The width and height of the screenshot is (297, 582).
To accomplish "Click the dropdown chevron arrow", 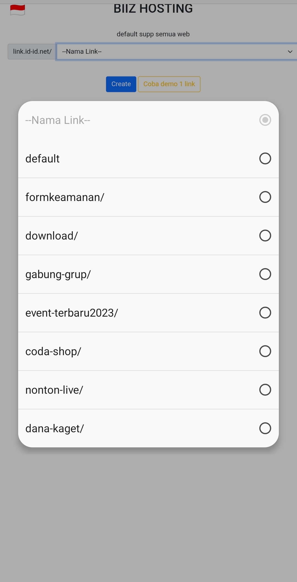I will pyautogui.click(x=290, y=52).
